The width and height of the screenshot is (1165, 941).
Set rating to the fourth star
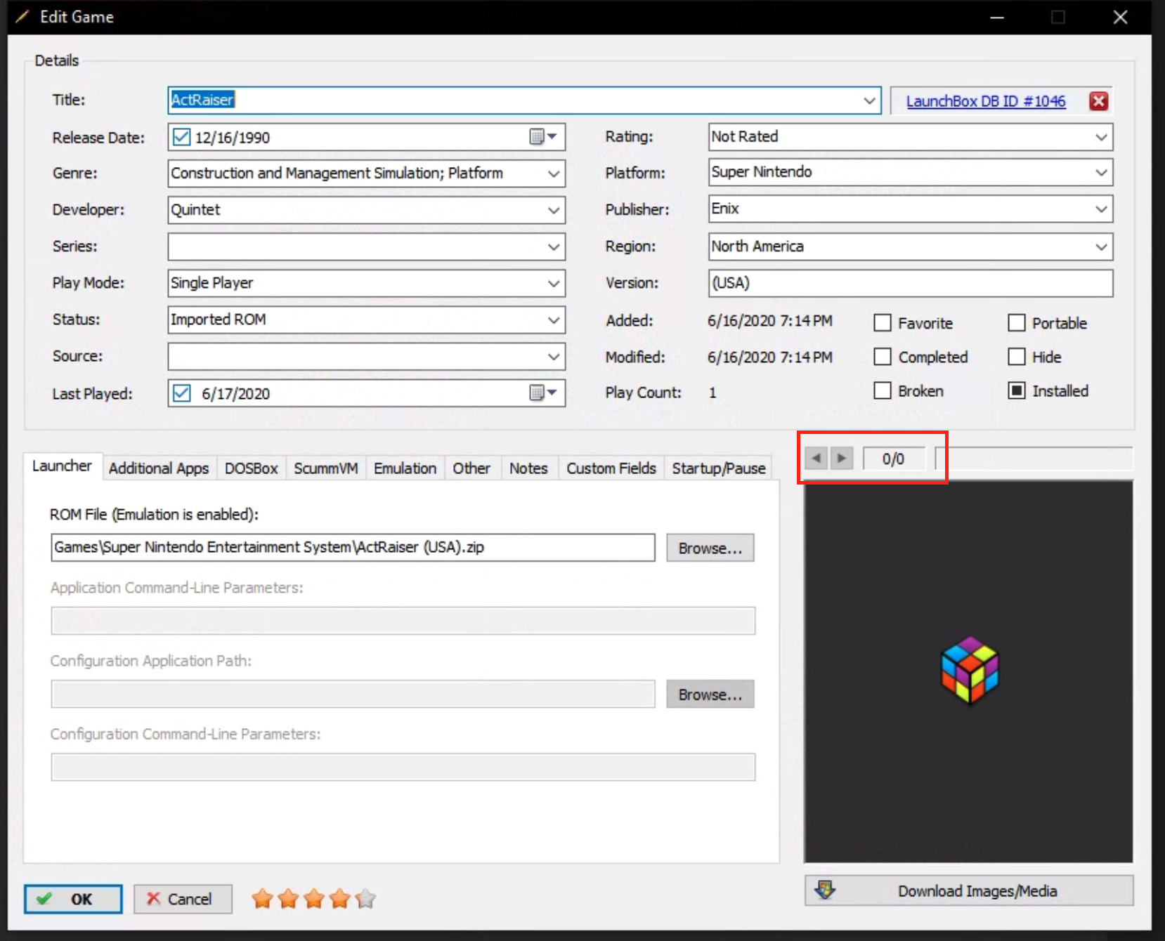[x=340, y=898]
